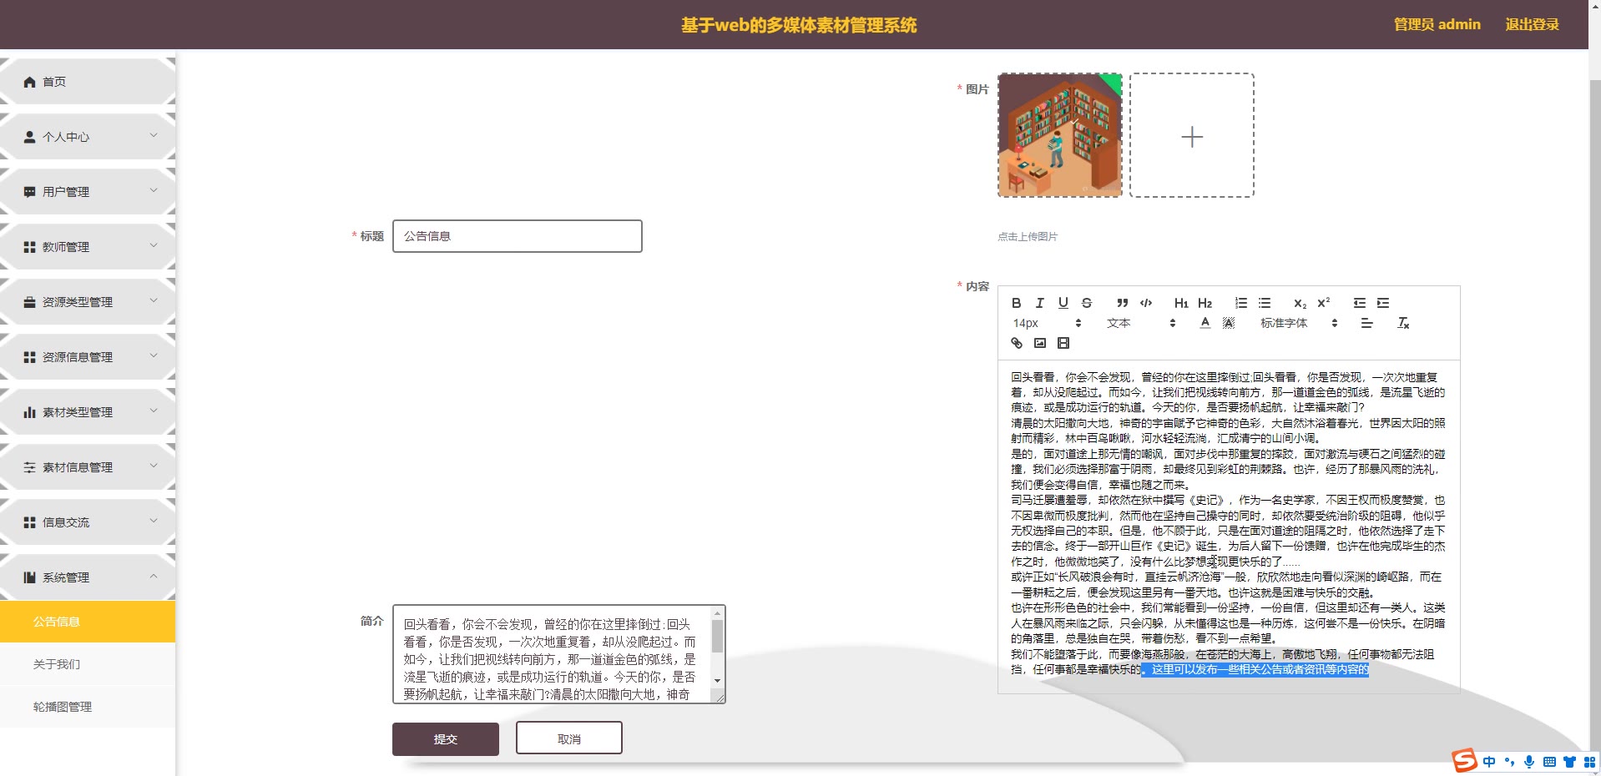Start a bulleted list
Viewport: 1601px width, 776px height.
[1265, 303]
